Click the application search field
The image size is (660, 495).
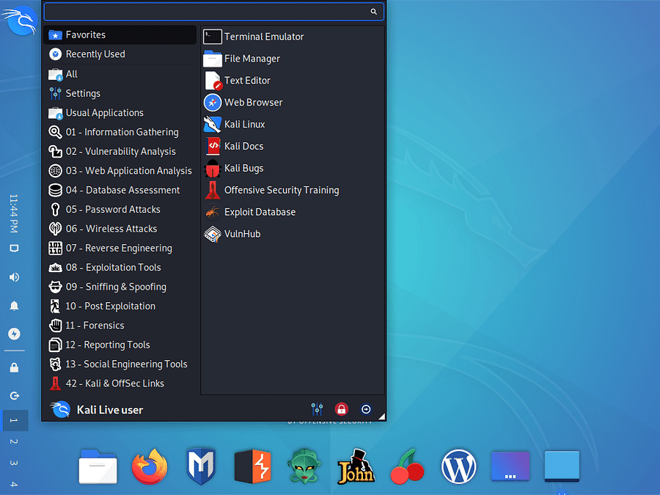coord(213,11)
